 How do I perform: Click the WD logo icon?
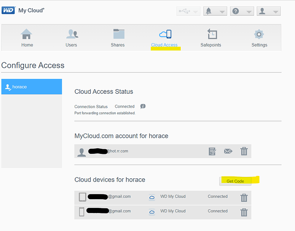coord(8,10)
